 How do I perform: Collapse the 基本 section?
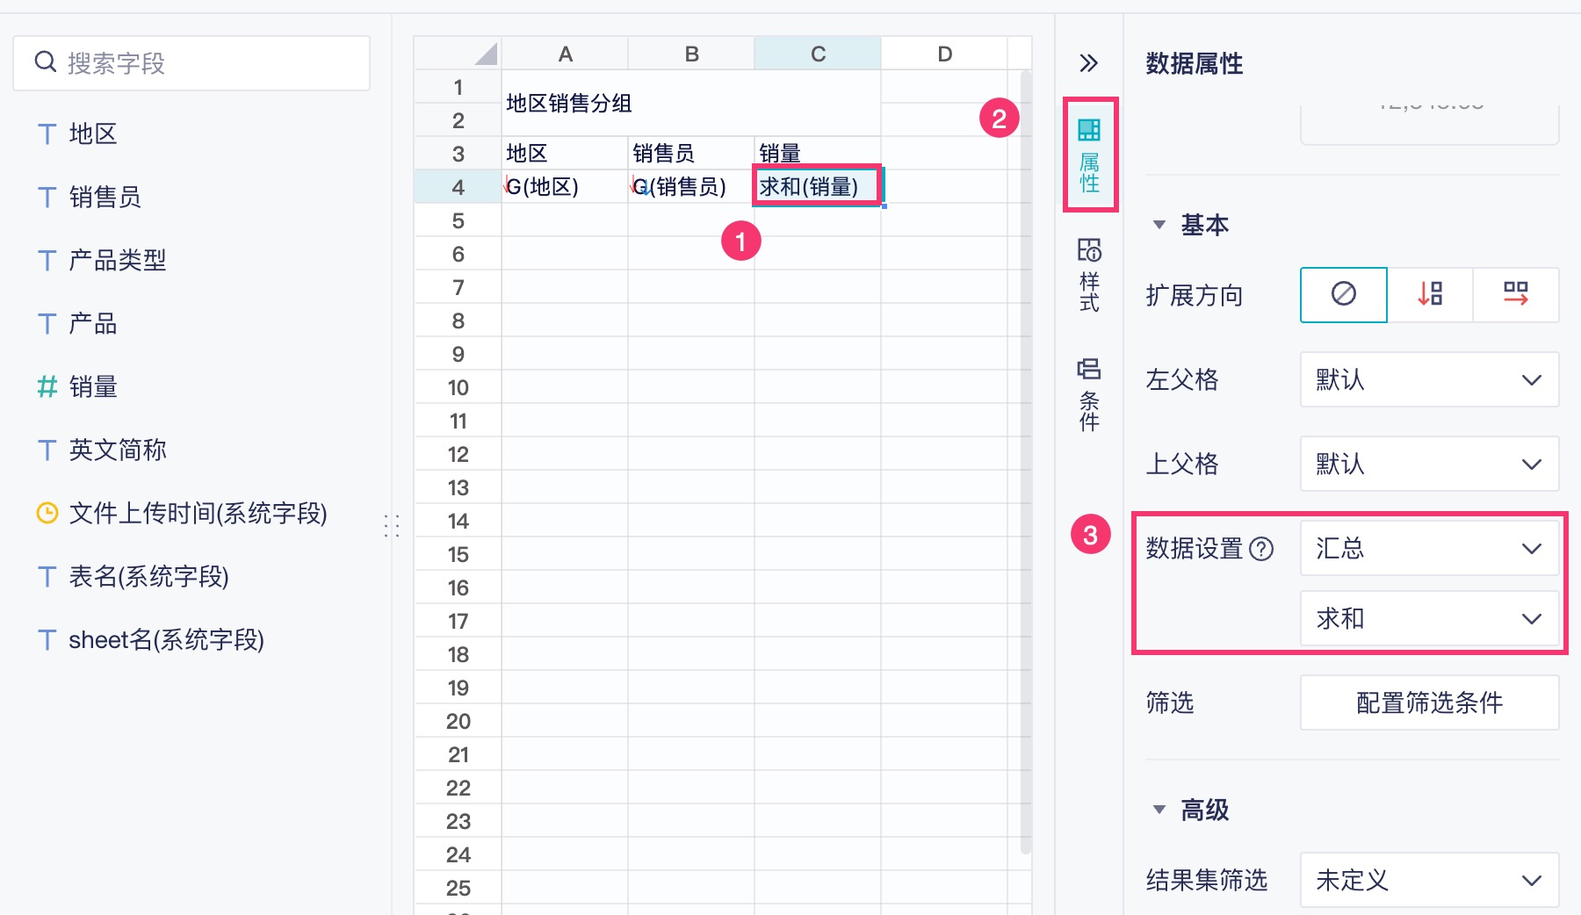click(1159, 225)
